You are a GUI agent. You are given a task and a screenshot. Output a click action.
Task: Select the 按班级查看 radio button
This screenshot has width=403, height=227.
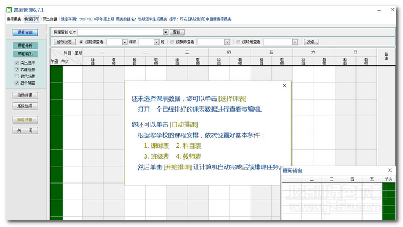82,42
